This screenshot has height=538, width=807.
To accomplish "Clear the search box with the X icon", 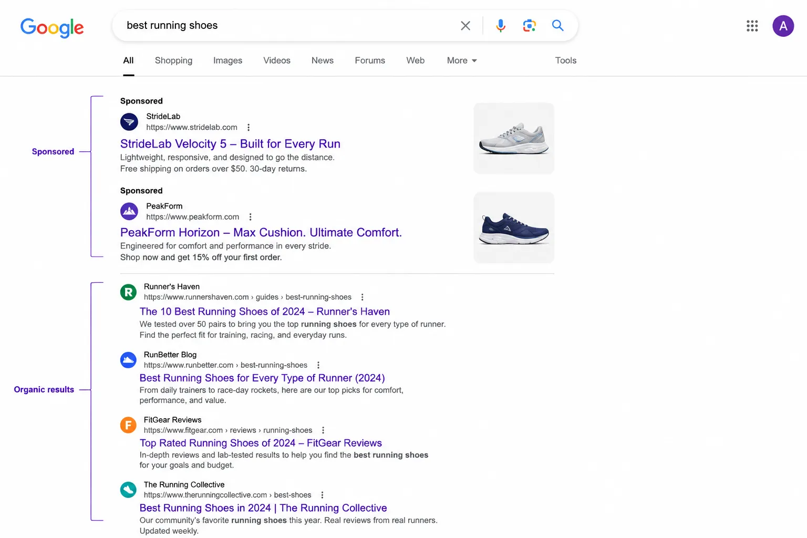I will (x=465, y=26).
